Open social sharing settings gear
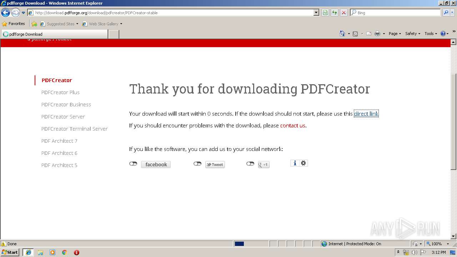Screen dimensions: 457x257 coord(303,163)
